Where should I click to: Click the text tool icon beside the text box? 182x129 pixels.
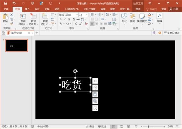point(95,94)
